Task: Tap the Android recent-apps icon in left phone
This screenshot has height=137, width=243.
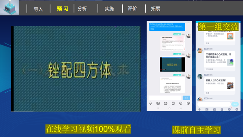Action: pos(158,108)
